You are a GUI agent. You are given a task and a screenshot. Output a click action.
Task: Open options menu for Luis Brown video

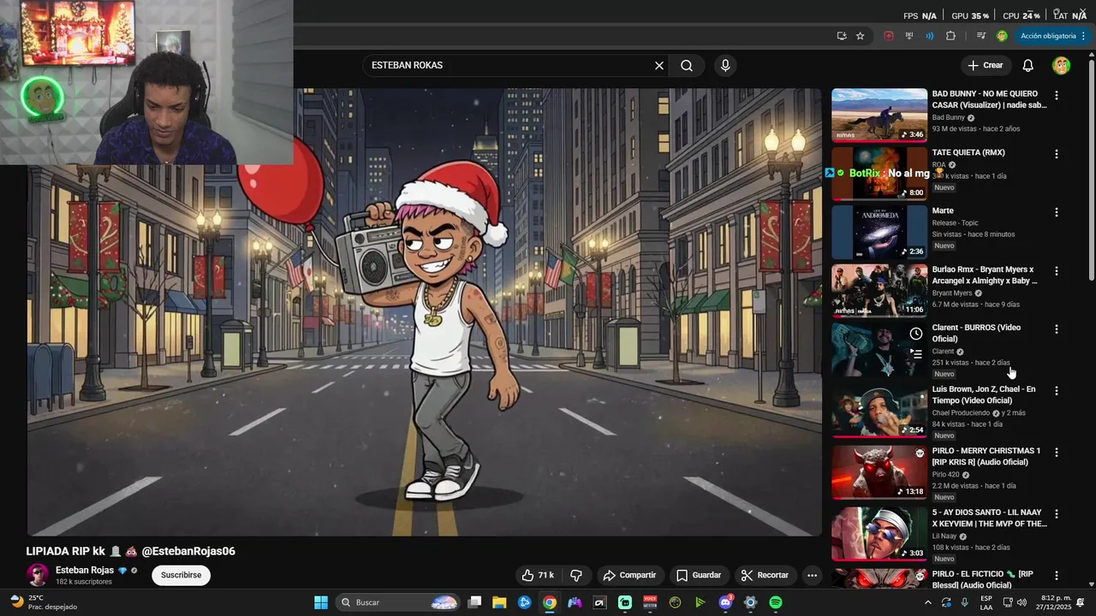coord(1056,391)
